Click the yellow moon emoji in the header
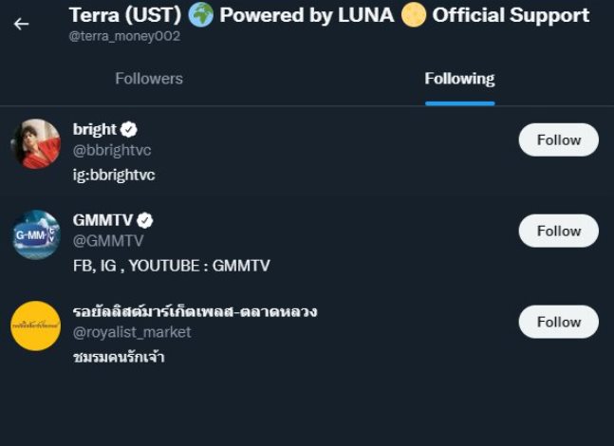614x446 pixels. (x=413, y=15)
